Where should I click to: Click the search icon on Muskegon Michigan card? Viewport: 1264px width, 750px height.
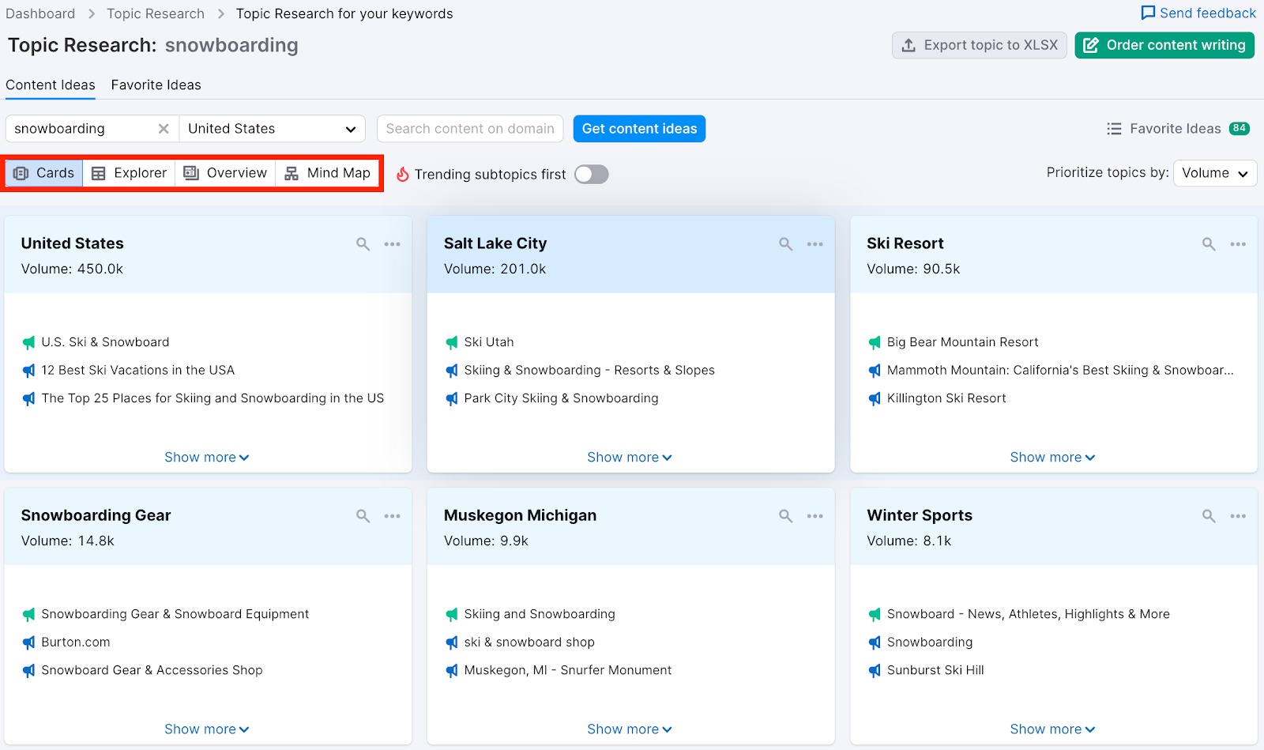pyautogui.click(x=785, y=516)
